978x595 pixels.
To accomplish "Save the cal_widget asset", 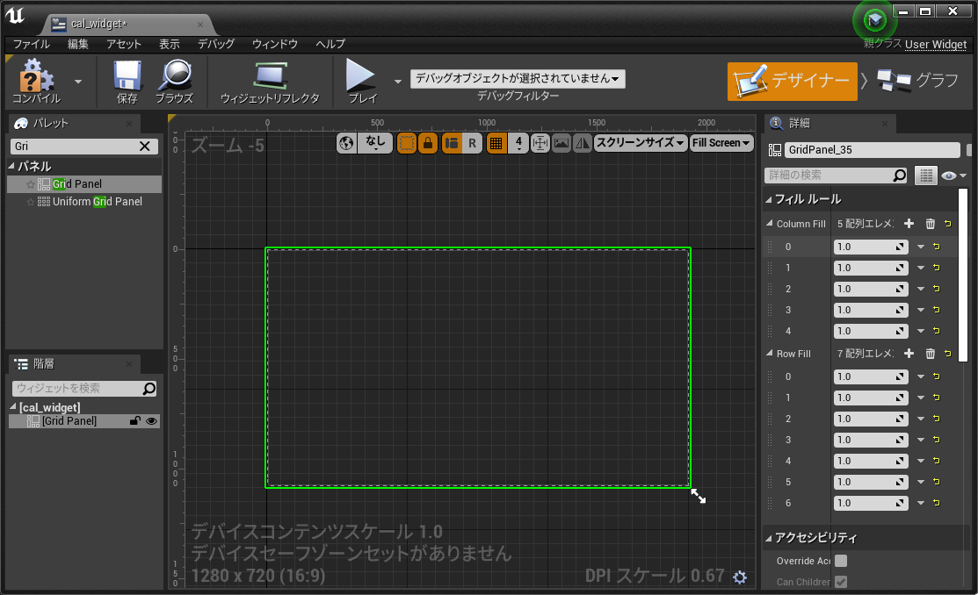I will pos(127,82).
